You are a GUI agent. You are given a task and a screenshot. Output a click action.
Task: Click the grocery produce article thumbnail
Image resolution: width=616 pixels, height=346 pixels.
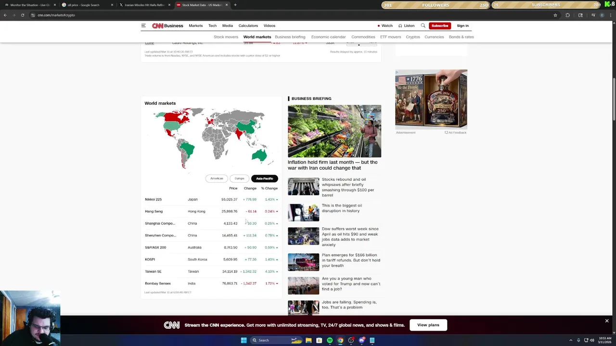click(x=334, y=131)
